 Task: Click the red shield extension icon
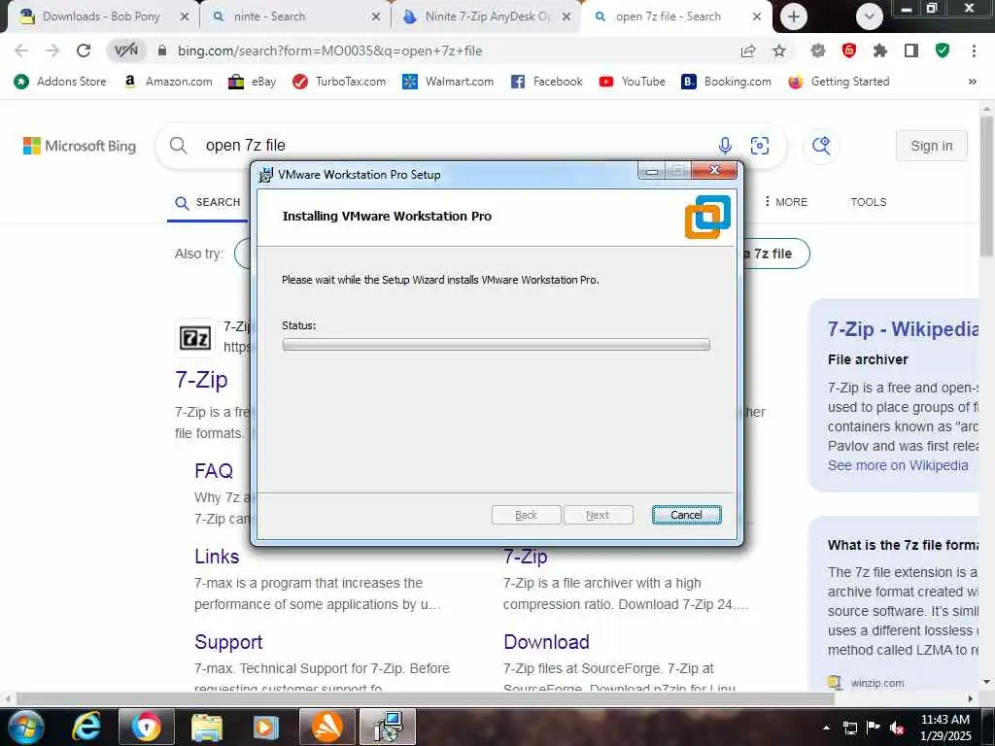point(849,51)
